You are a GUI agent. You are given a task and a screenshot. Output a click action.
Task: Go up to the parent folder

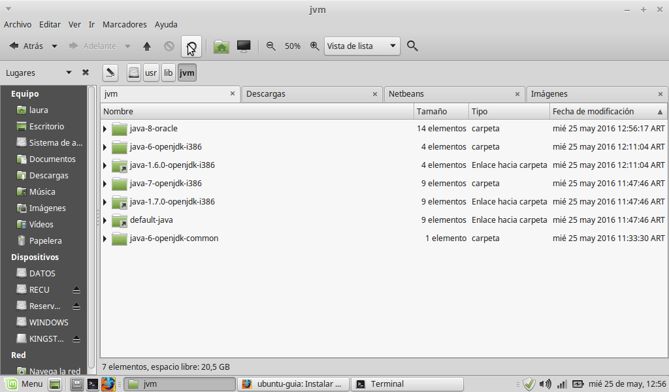pos(147,46)
